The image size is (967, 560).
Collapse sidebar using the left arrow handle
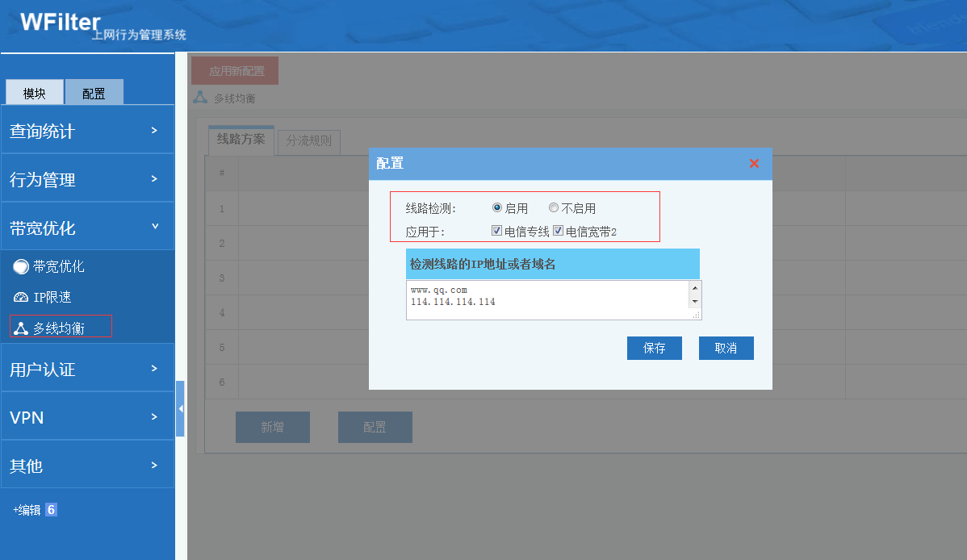point(180,408)
